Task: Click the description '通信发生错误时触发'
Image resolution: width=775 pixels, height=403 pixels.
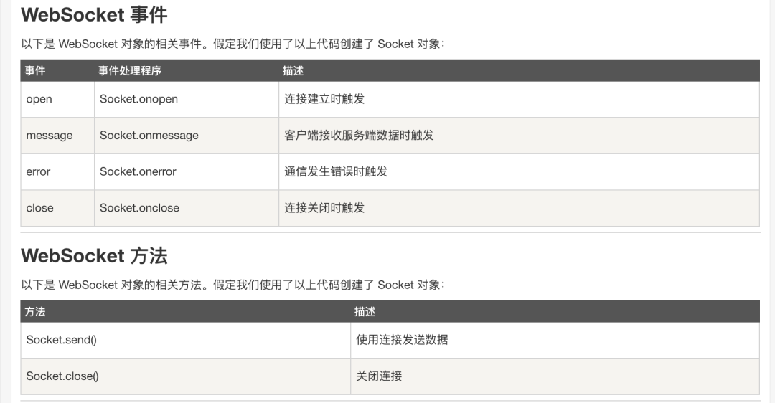Action: pos(336,171)
